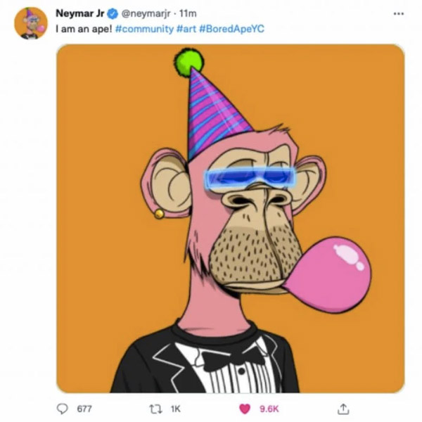Click the Neymar Jr display name

click(79, 13)
